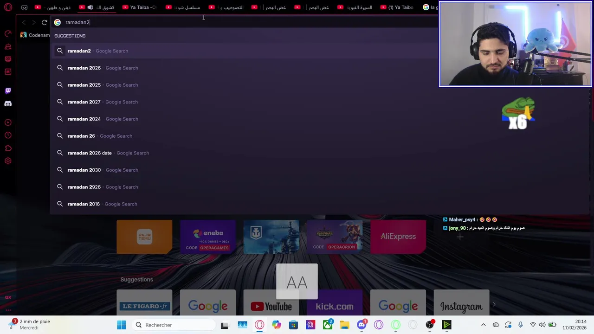Open the weather widget 2 mm de pluie

pyautogui.click(x=30, y=325)
